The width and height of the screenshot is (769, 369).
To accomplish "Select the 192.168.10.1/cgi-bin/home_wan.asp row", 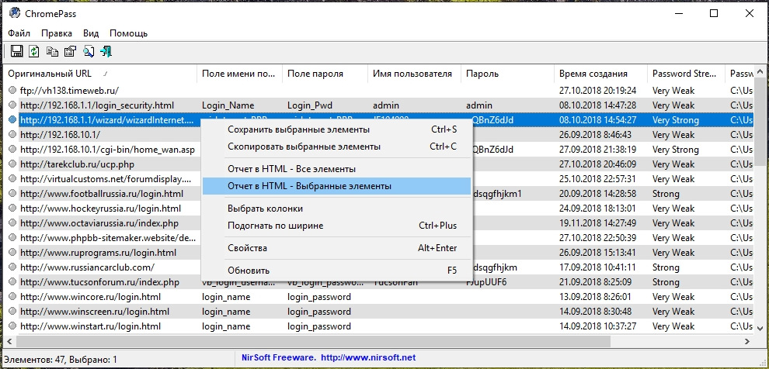I will 378,150.
